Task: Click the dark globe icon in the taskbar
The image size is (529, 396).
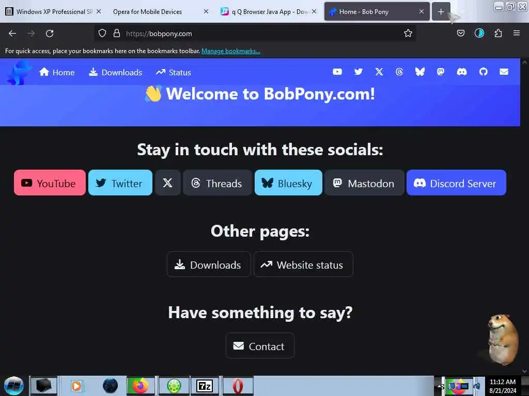Action: 110,386
